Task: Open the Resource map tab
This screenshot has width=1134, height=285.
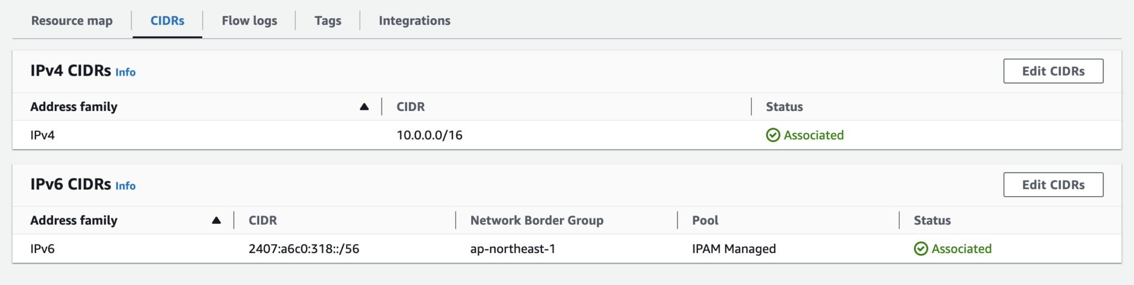Action: [71, 21]
